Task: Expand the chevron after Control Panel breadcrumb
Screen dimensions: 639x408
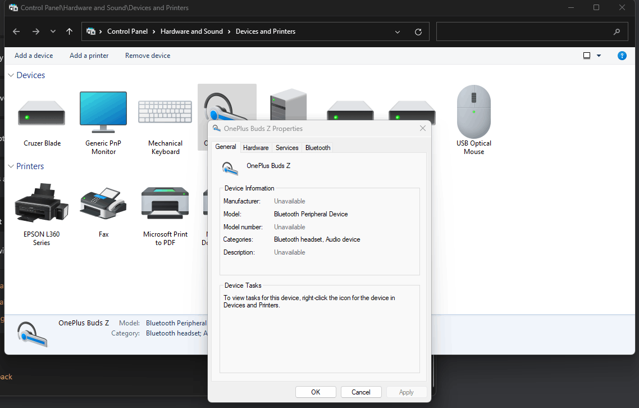Action: 154,32
